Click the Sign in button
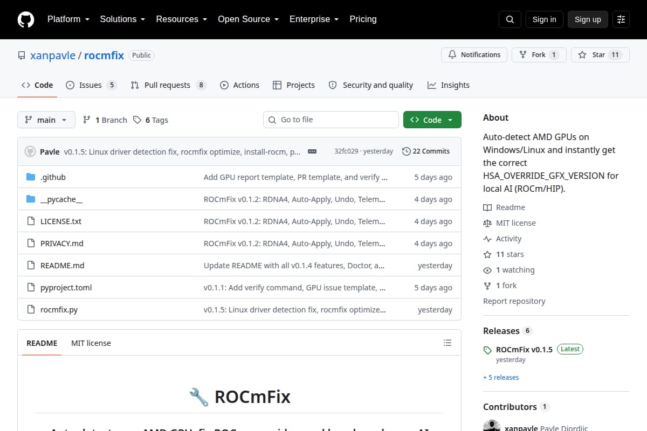647x431 pixels. coord(544,19)
